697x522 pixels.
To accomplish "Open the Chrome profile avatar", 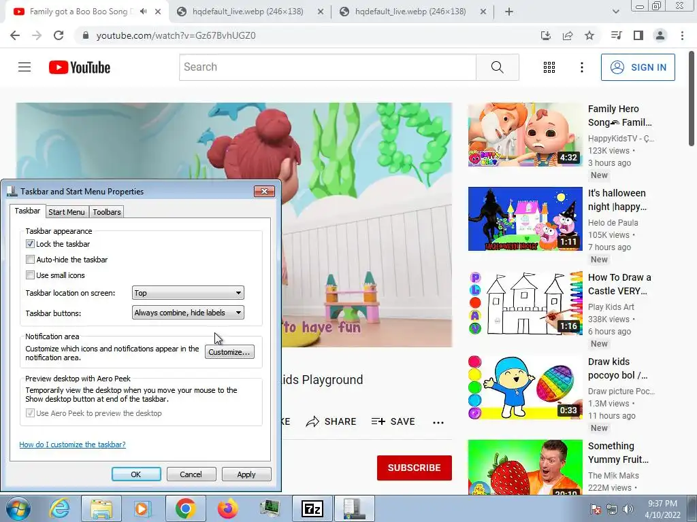I will point(660,35).
